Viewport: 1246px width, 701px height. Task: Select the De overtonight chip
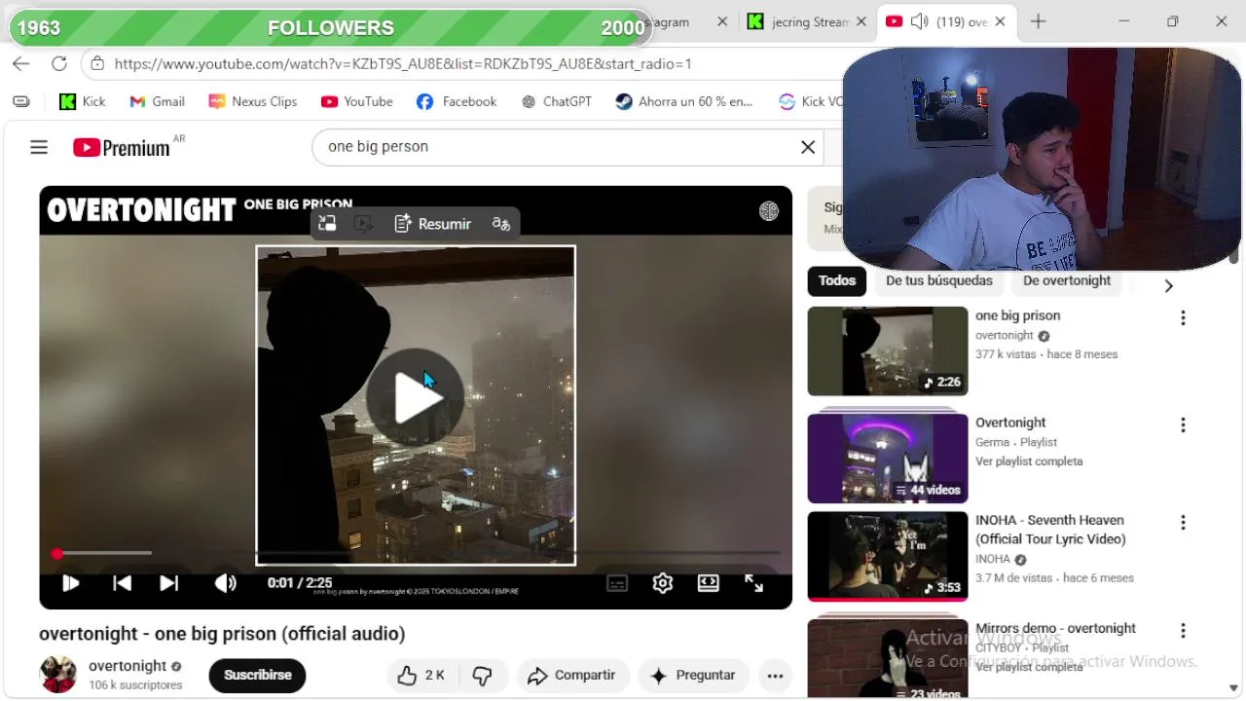[x=1067, y=280]
